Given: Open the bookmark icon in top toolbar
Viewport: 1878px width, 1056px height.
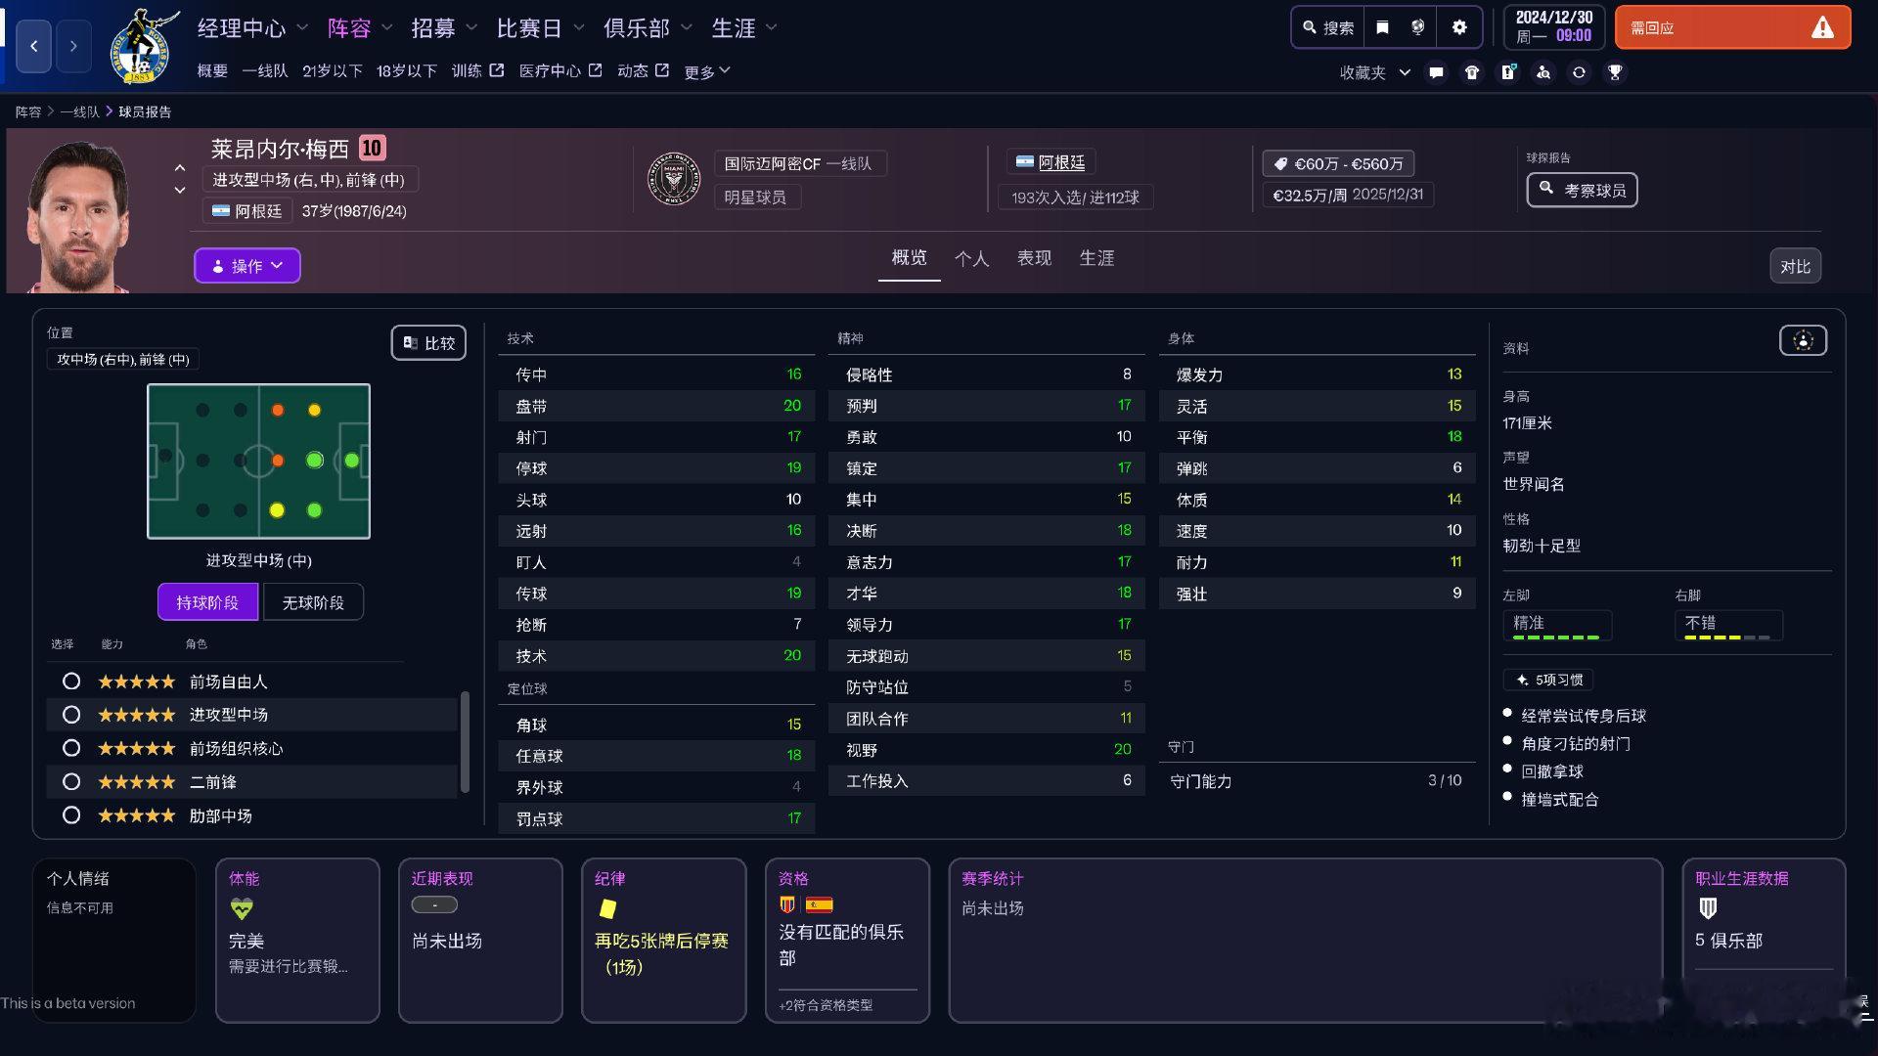Looking at the screenshot, I should point(1382,27).
